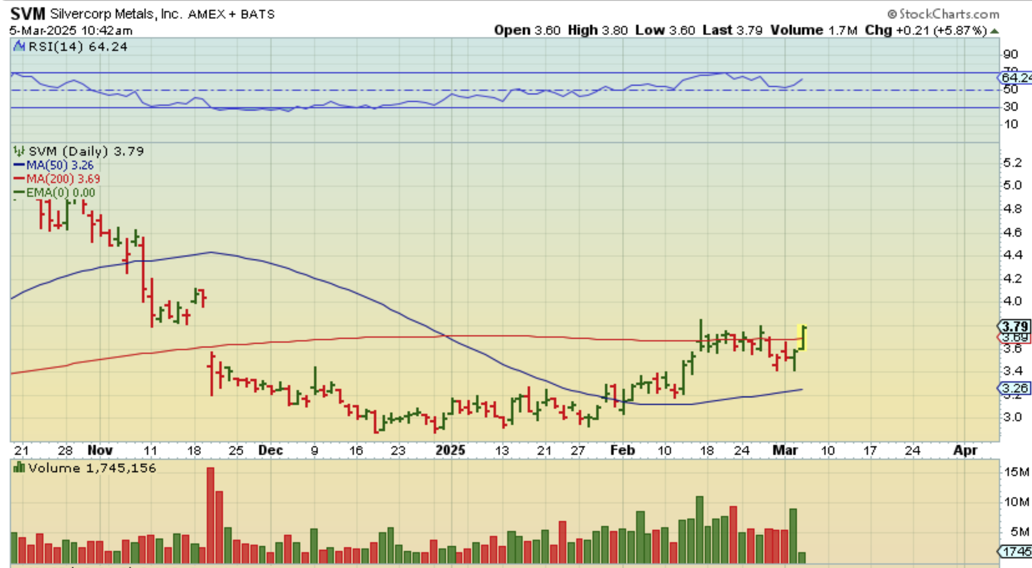Click the green up-arrow beside Chg percentage
Screen dimensions: 1032x568
[x=995, y=31]
